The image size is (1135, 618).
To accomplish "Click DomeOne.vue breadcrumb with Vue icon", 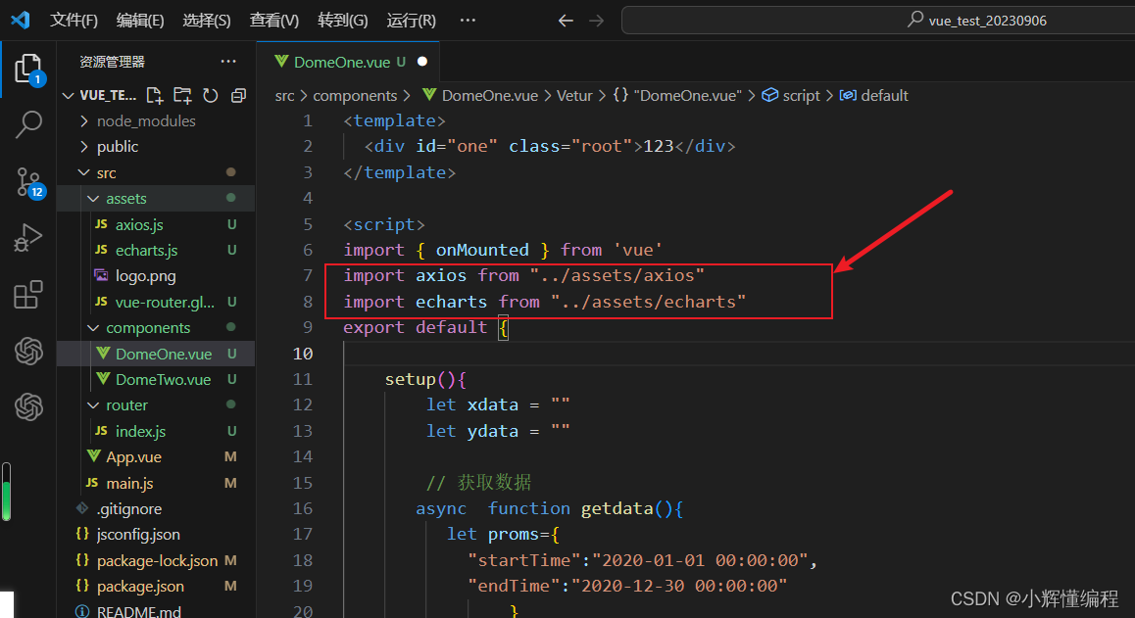I will tap(480, 96).
